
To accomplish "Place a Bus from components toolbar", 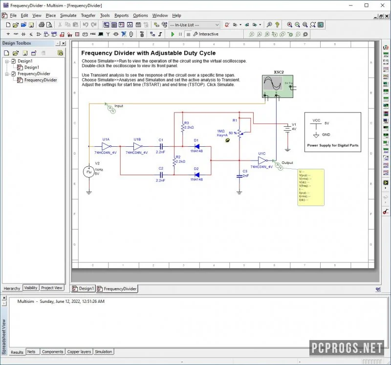I will [x=160, y=34].
